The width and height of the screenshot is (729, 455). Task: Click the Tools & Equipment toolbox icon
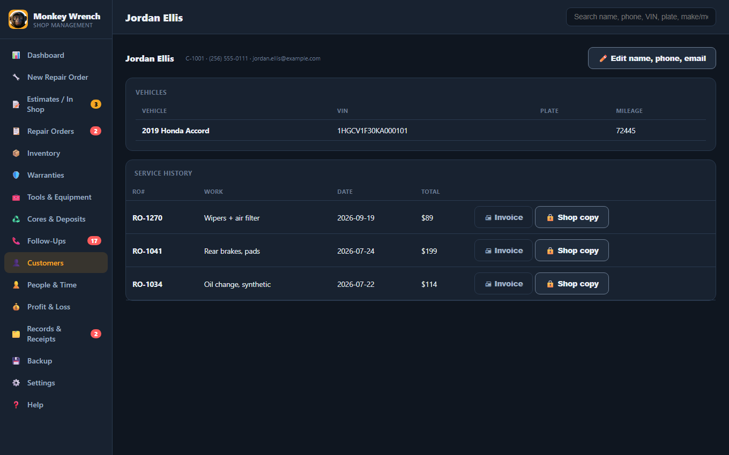coord(16,197)
